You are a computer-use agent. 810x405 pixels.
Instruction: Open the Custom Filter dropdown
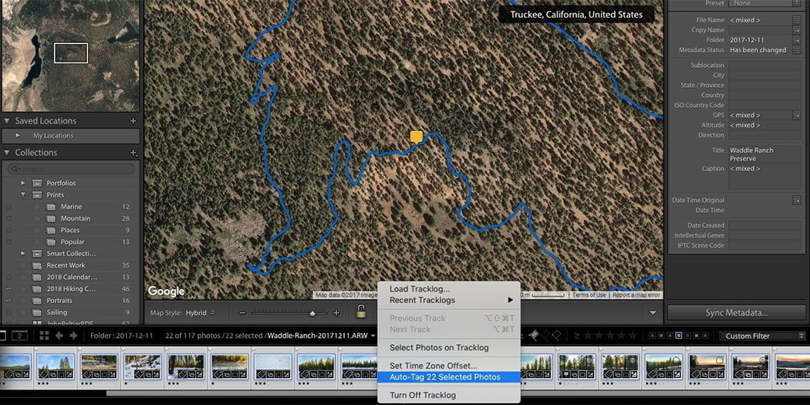click(762, 336)
